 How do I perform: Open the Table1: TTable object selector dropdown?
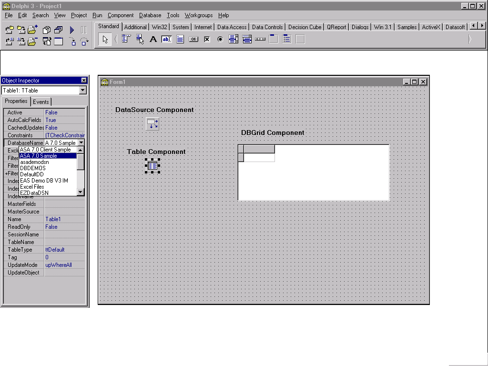[x=82, y=91]
